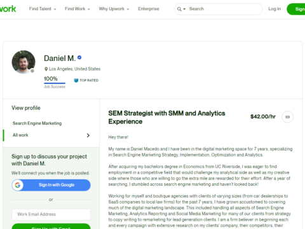This screenshot has height=229, width=305.
Task: Expand the Find Work dropdown
Action: pyautogui.click(x=78, y=9)
